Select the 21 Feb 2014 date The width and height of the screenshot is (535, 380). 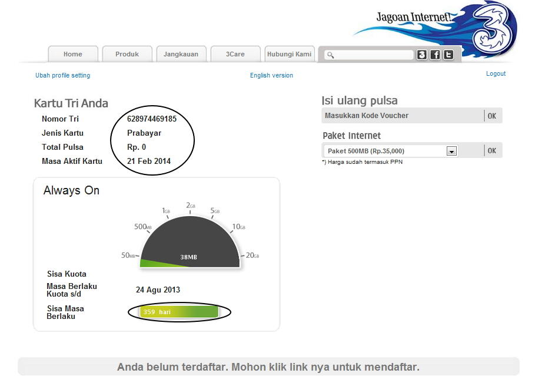click(149, 161)
